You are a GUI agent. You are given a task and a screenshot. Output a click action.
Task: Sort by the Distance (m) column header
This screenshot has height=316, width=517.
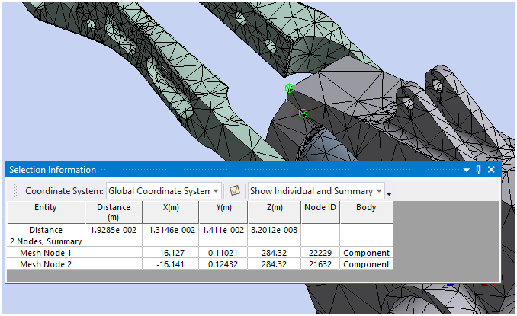coord(114,212)
